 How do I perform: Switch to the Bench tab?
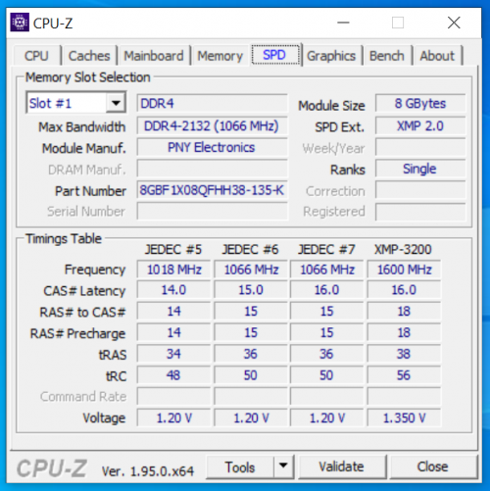[387, 56]
